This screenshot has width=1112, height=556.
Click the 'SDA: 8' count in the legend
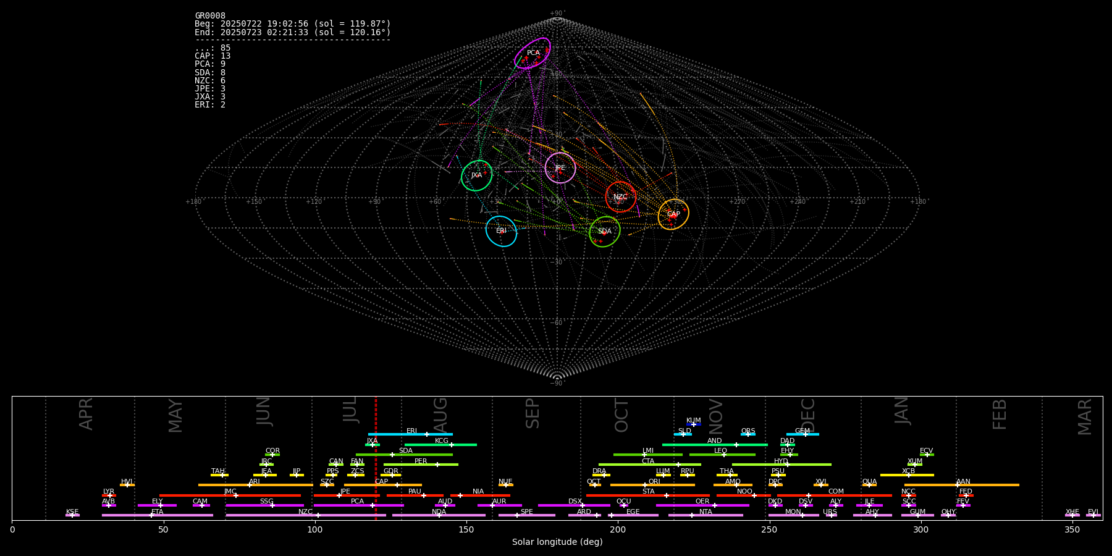(x=210, y=73)
